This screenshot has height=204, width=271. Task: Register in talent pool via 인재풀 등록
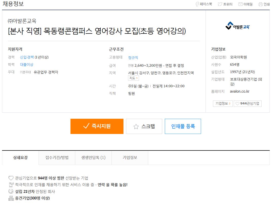point(183,126)
